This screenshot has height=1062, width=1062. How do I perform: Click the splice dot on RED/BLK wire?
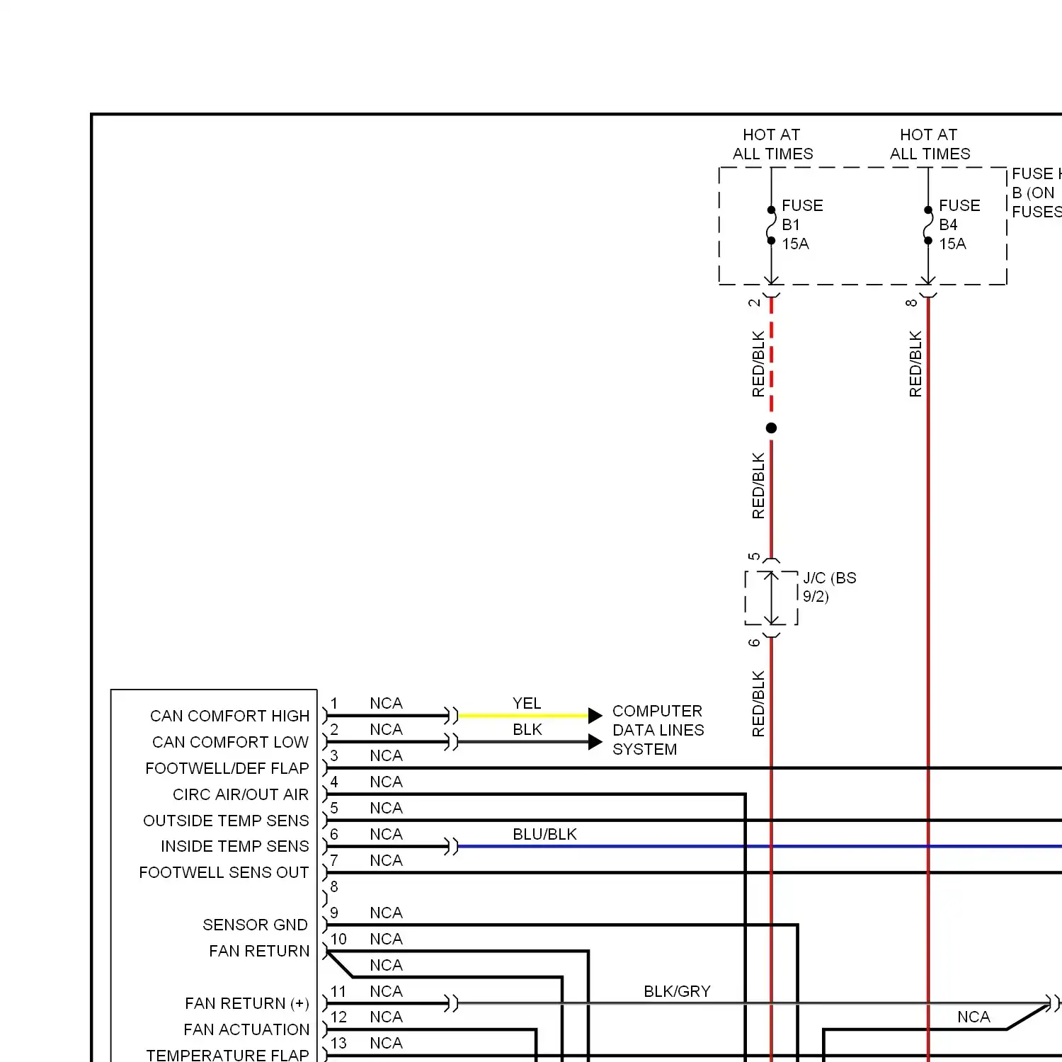point(772,428)
